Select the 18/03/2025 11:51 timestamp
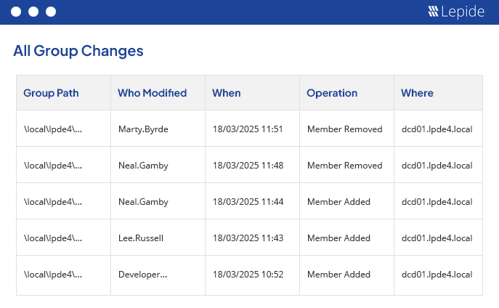Image resolution: width=499 pixels, height=308 pixels. point(248,129)
